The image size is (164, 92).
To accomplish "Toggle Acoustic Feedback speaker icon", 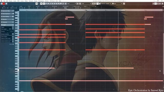I will 41,4.
